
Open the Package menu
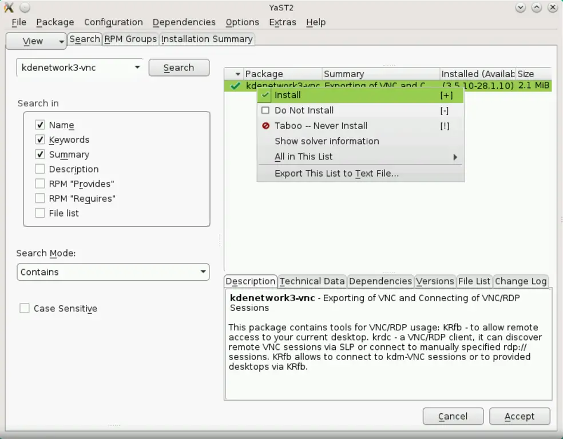coord(55,22)
